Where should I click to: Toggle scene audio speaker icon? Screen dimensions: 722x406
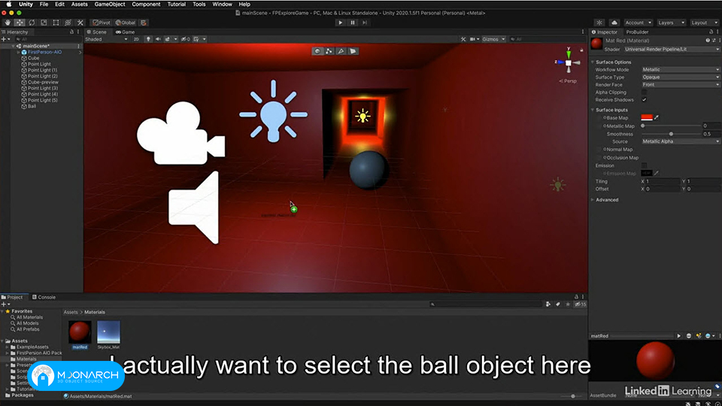click(x=158, y=39)
